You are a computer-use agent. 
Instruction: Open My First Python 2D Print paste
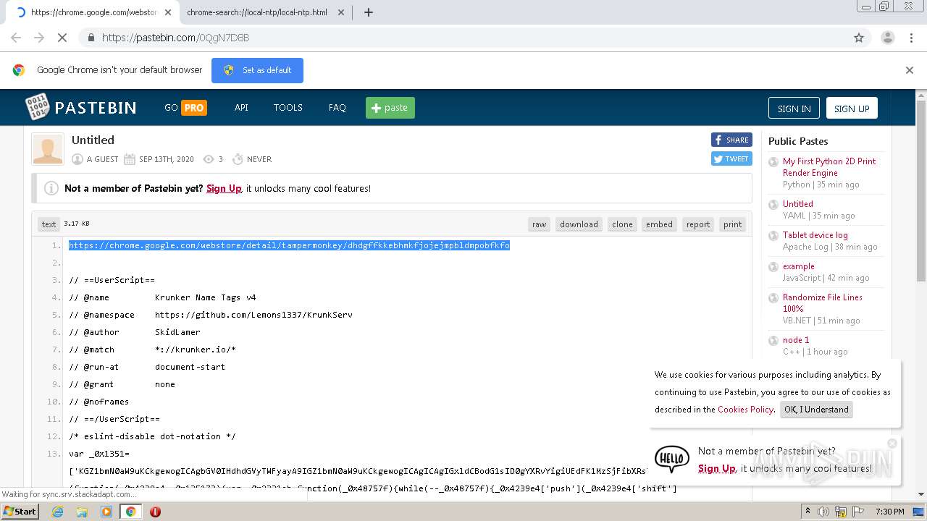click(829, 167)
